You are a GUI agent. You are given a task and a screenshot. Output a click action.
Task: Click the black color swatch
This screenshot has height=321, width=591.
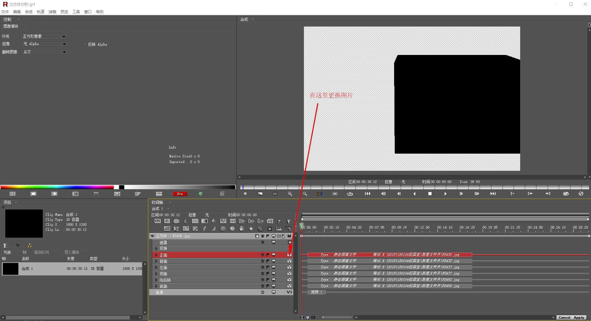click(x=121, y=187)
